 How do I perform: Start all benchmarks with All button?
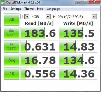(12, 19)
